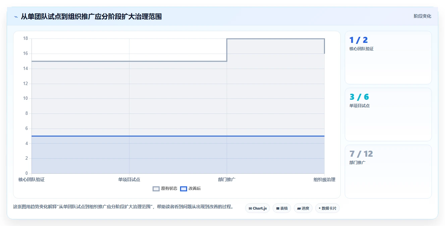Click the gray 原有状态 legend swatch
The image size is (445, 226).
(x=156, y=189)
